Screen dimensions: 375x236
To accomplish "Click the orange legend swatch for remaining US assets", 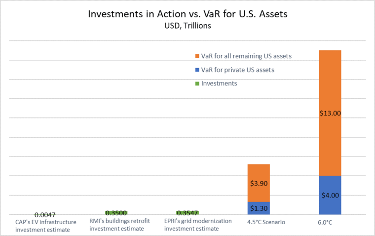I will pos(197,56).
